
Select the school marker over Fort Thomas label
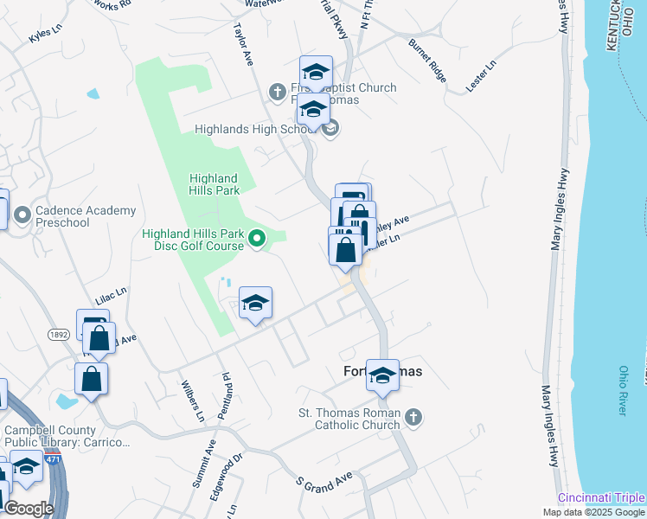[x=382, y=376]
